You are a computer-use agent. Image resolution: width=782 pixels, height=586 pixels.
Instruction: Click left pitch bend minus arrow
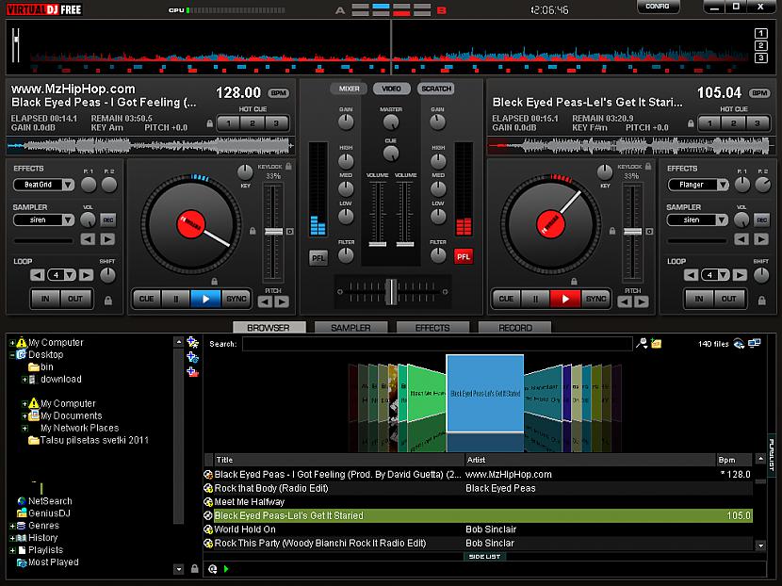click(x=266, y=301)
